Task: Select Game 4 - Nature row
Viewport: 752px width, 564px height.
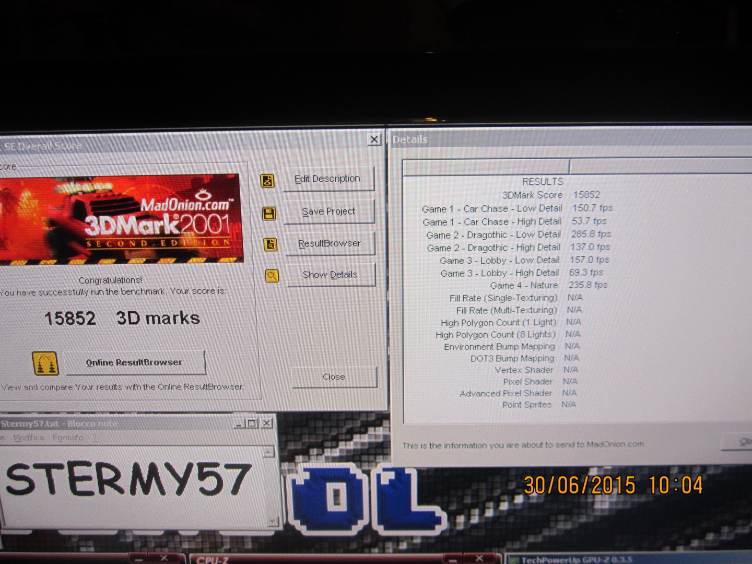Action: pyautogui.click(x=548, y=285)
